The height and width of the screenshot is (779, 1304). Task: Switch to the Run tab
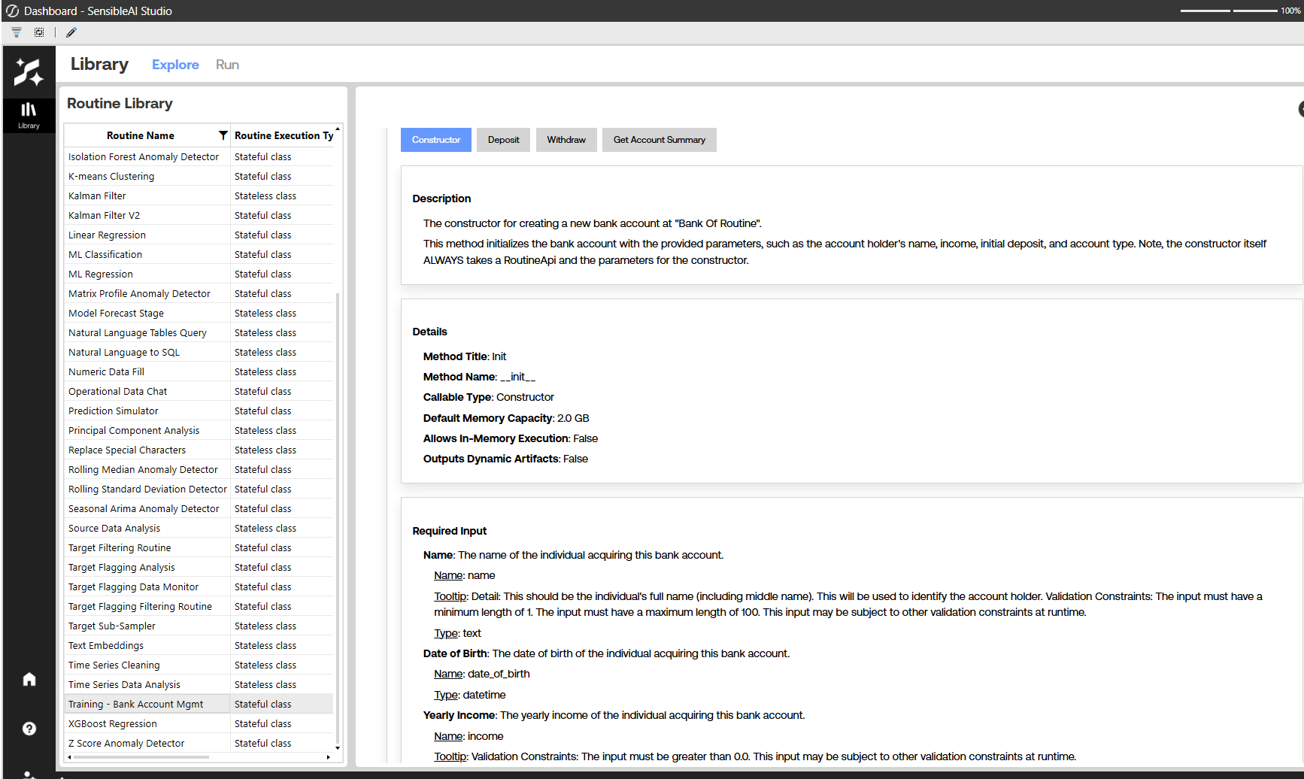(227, 65)
